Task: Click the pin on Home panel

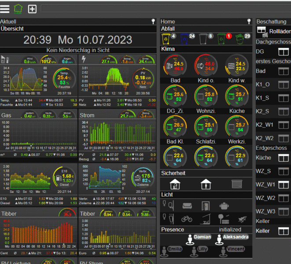Action: [x=249, y=21]
